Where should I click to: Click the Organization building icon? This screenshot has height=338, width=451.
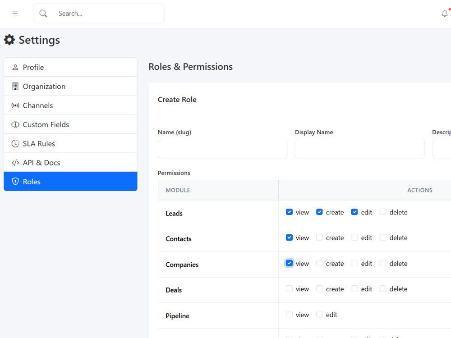15,86
